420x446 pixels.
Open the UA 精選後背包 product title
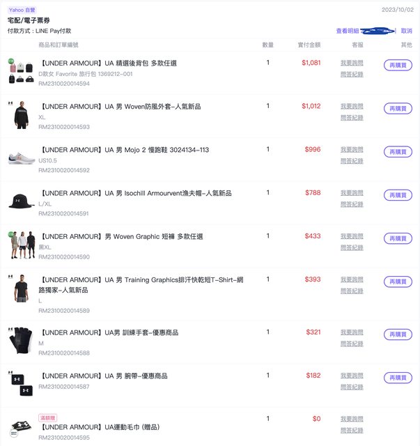tap(107, 63)
